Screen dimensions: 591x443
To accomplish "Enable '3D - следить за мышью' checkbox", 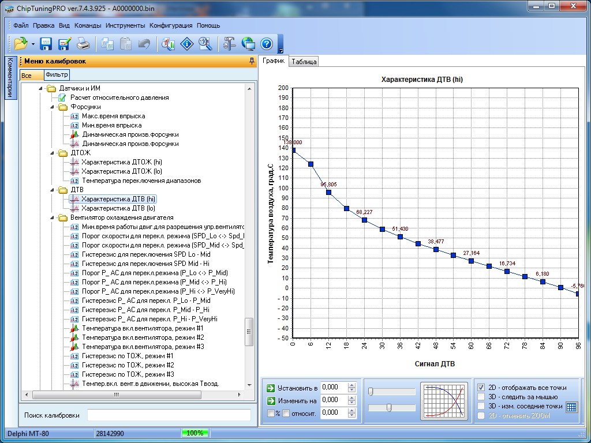I will click(481, 397).
